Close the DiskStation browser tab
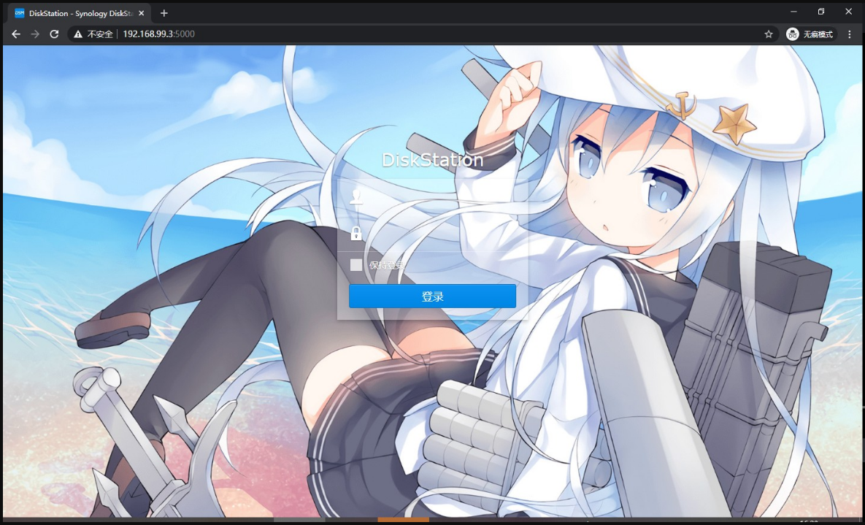The height and width of the screenshot is (525, 865). pyautogui.click(x=142, y=13)
